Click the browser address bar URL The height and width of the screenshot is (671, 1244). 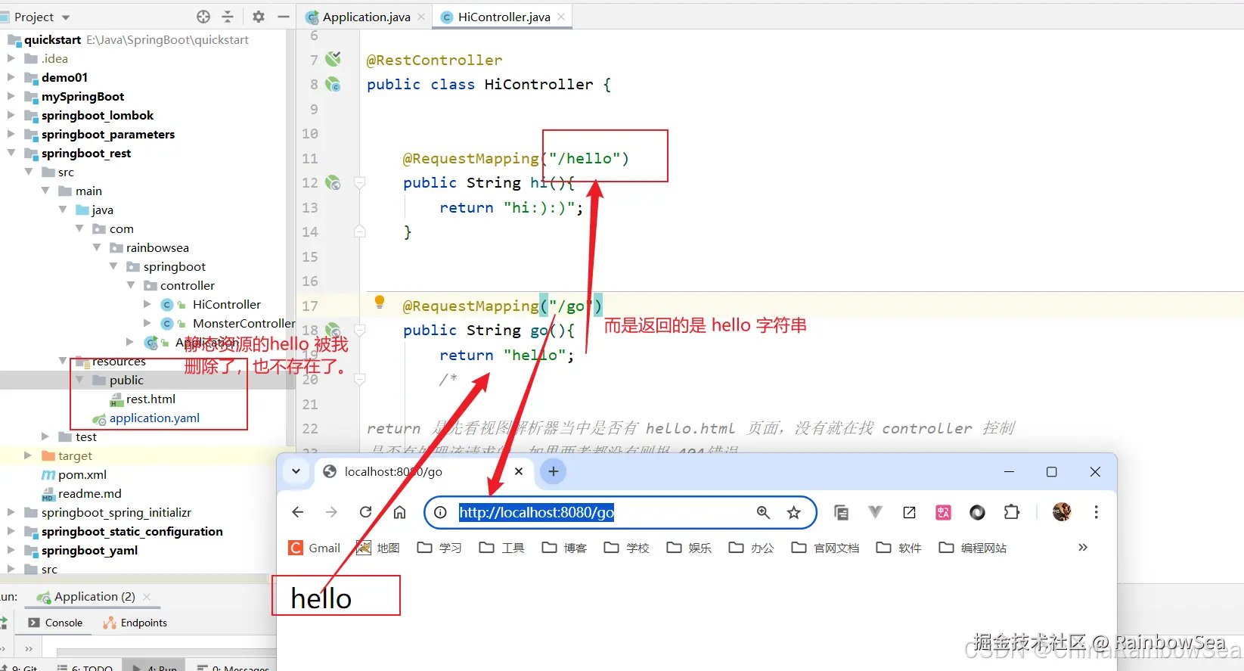coord(536,512)
